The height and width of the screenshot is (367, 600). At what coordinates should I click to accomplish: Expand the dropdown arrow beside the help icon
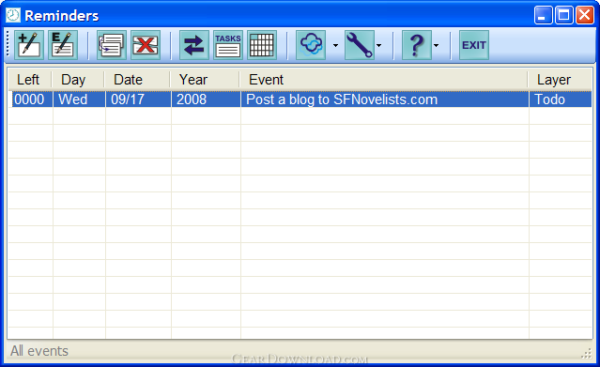click(x=437, y=46)
